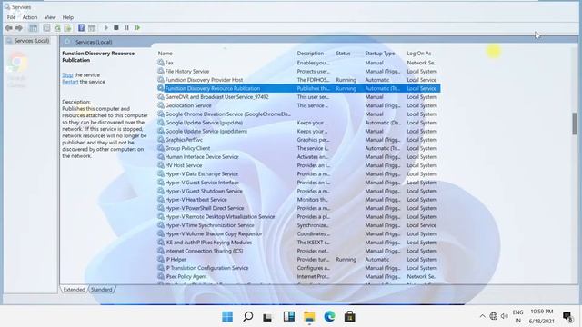Open Help via the toolbar help icon
582x327 pixels.
click(x=81, y=28)
